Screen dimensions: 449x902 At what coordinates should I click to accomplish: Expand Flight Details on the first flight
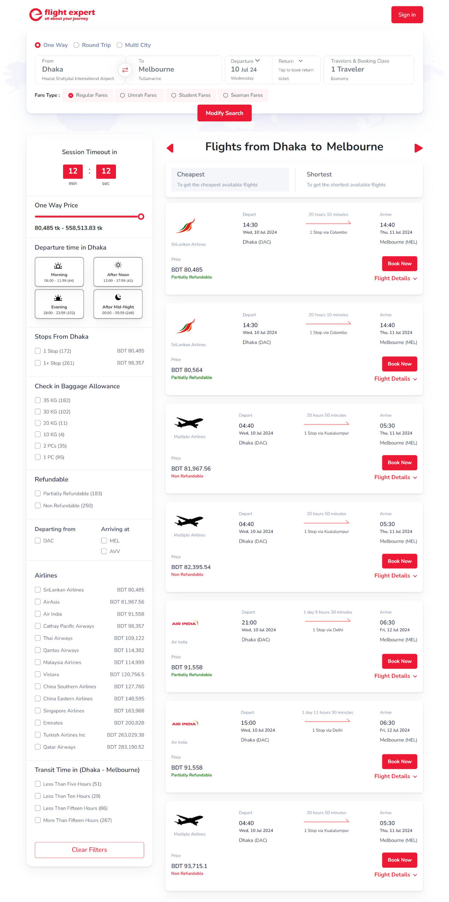click(395, 278)
